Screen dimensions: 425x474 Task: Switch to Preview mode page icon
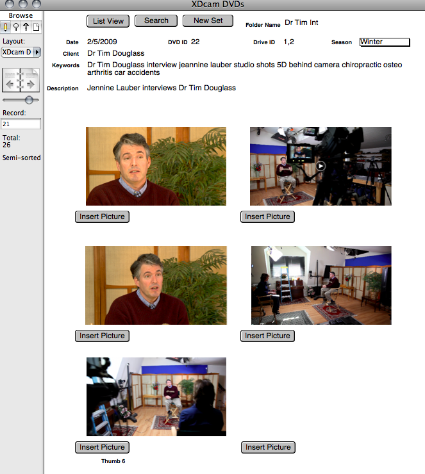[x=36, y=27]
